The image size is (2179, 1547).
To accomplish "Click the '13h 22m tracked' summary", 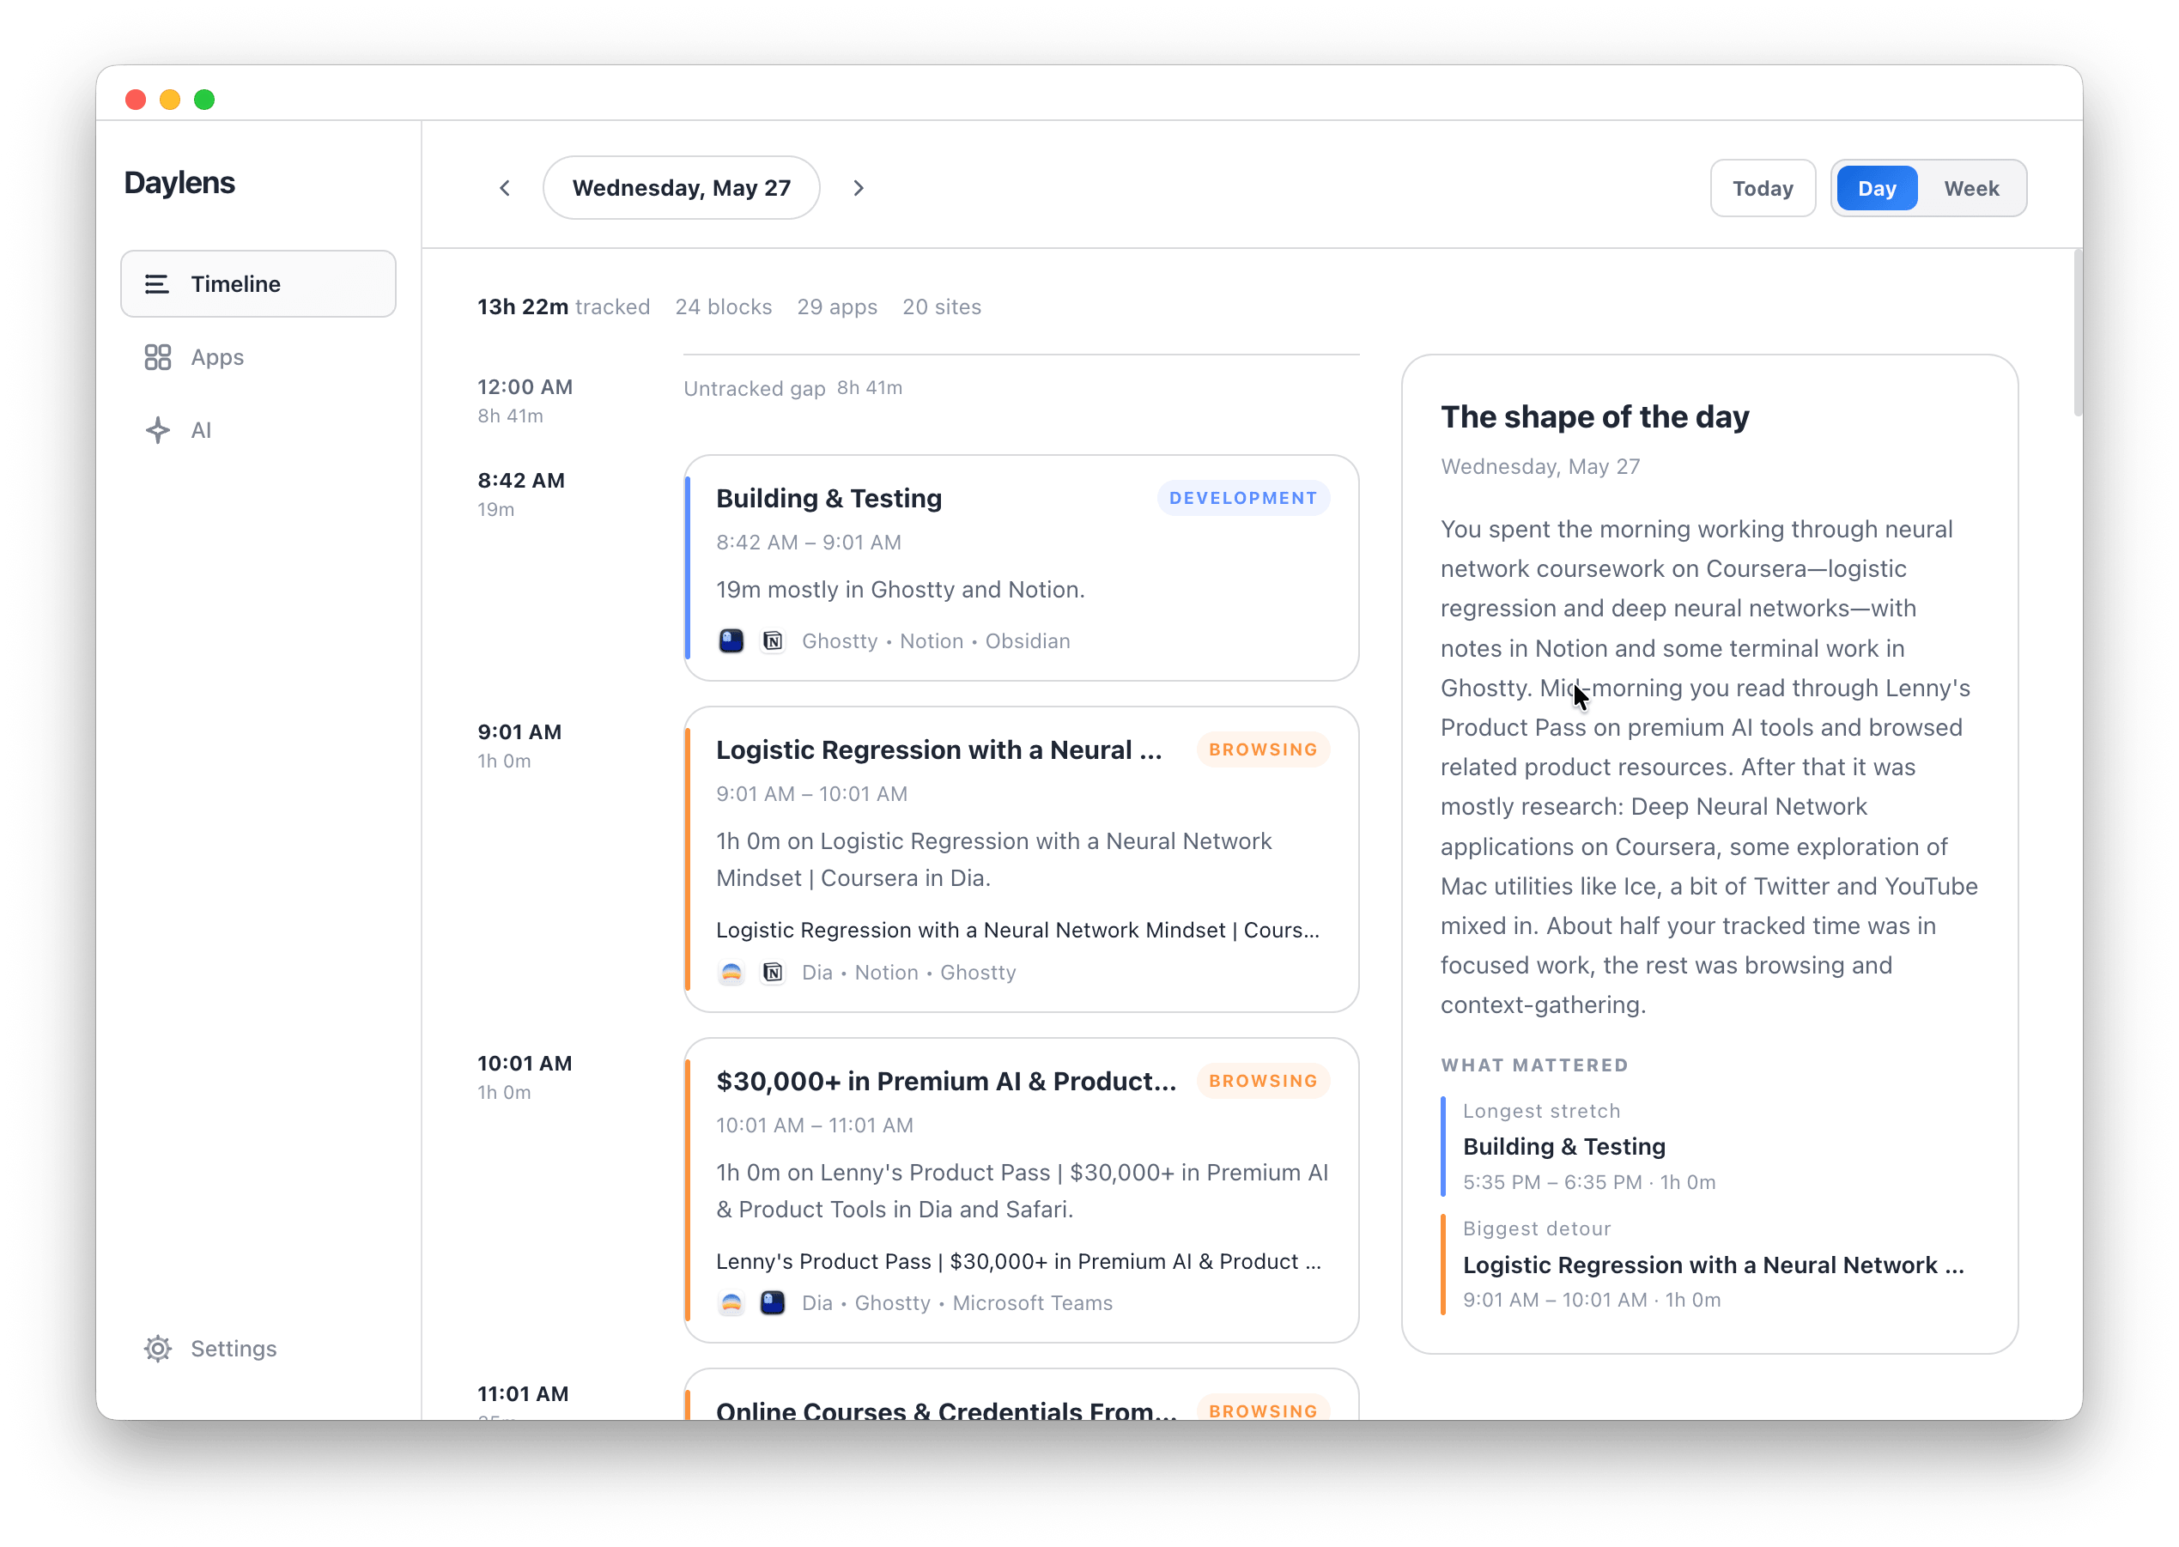I will pos(564,306).
